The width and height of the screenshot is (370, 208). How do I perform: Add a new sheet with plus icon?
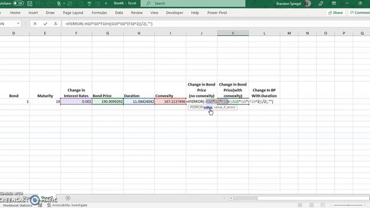[68, 198]
